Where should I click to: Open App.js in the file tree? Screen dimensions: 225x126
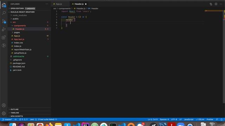(17, 36)
